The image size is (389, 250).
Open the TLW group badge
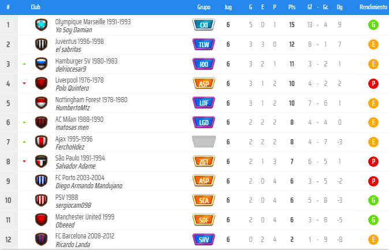tap(204, 44)
